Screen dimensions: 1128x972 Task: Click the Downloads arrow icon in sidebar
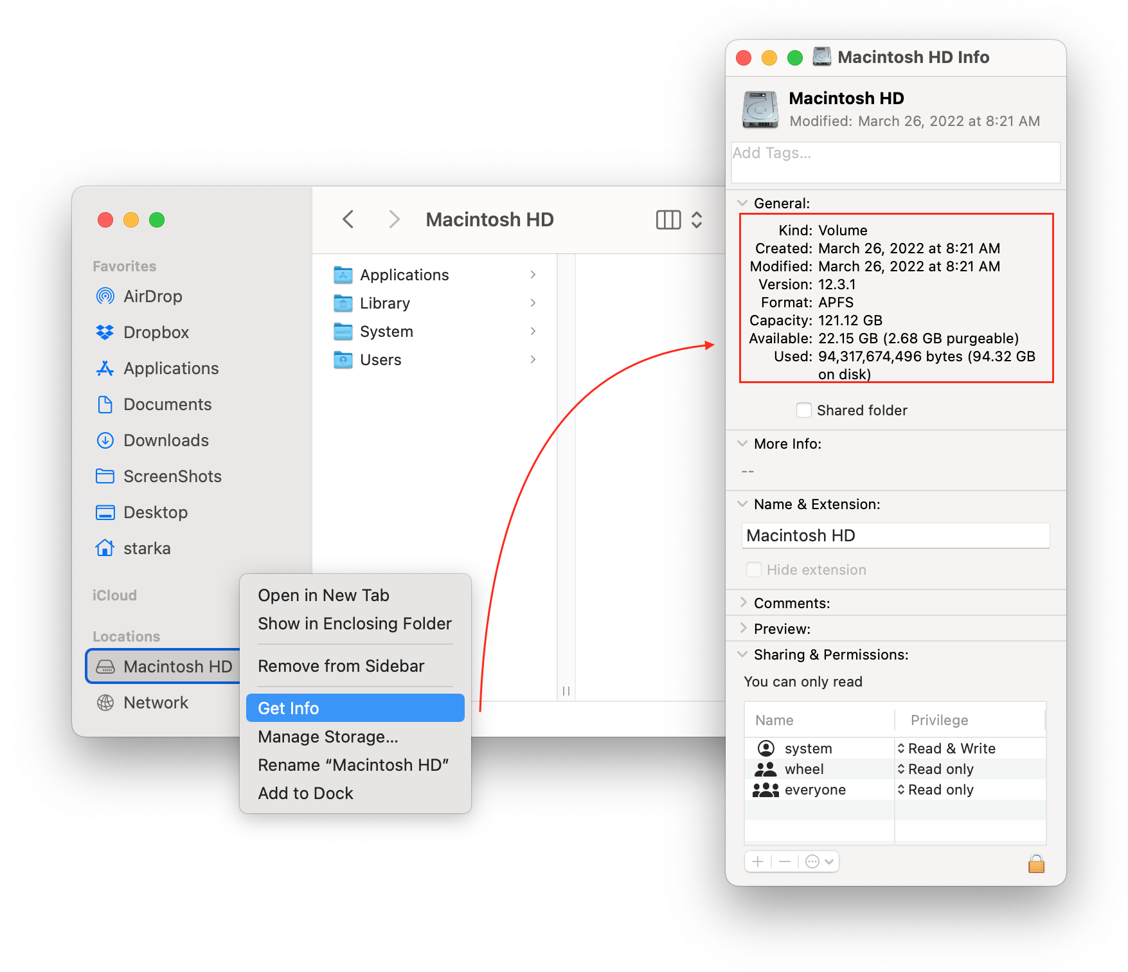[x=105, y=440]
